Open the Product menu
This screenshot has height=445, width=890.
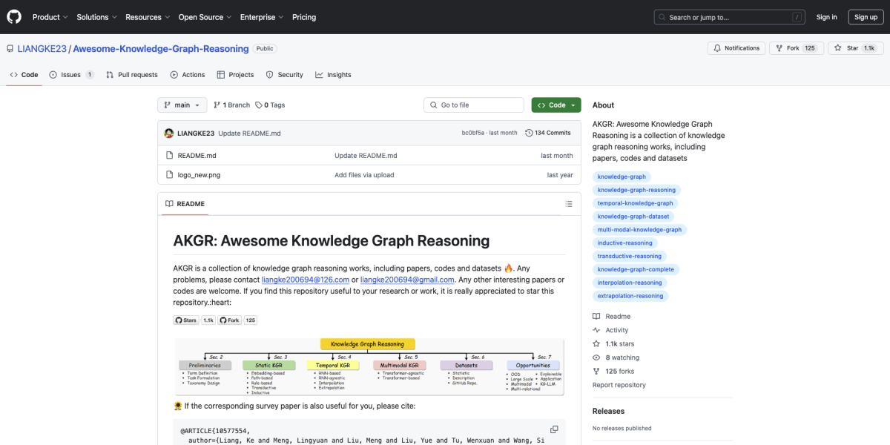tap(50, 17)
